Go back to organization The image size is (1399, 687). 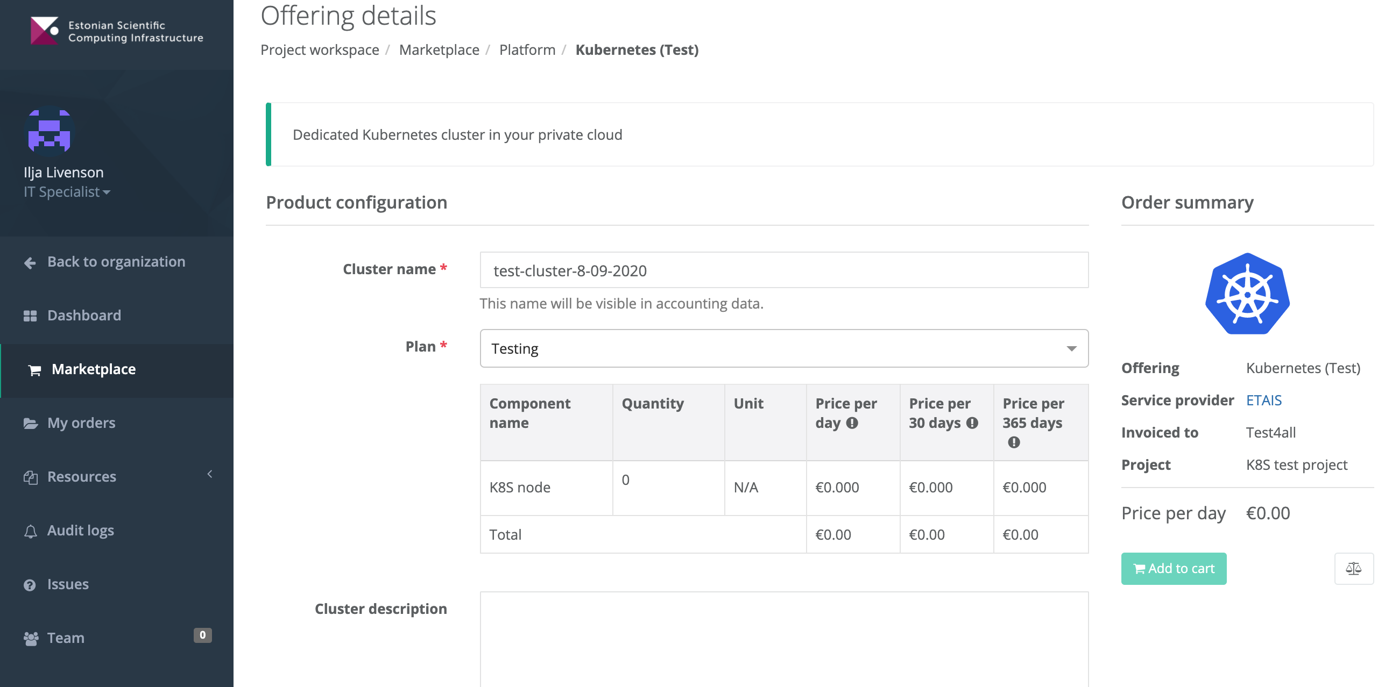(x=116, y=262)
